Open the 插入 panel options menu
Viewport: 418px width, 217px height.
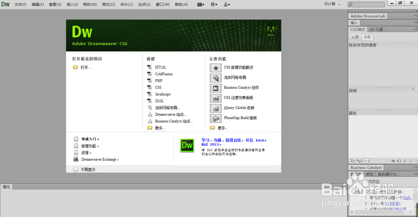point(415,22)
